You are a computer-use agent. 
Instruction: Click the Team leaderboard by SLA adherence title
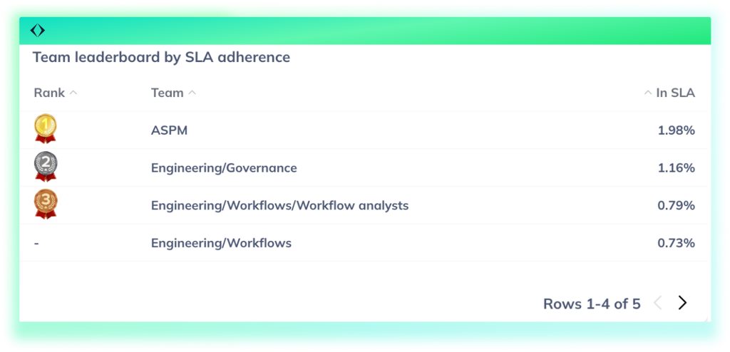(161, 57)
